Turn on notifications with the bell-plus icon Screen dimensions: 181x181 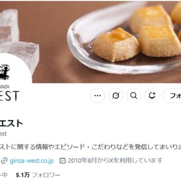[x=152, y=95]
